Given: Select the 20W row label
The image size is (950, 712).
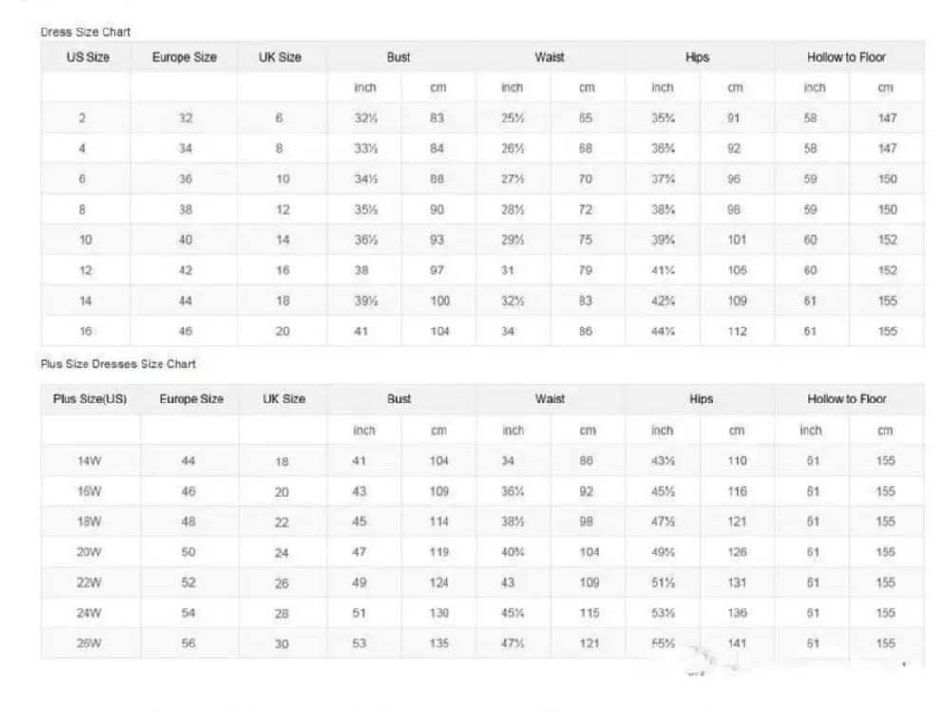Looking at the screenshot, I should 89,553.
